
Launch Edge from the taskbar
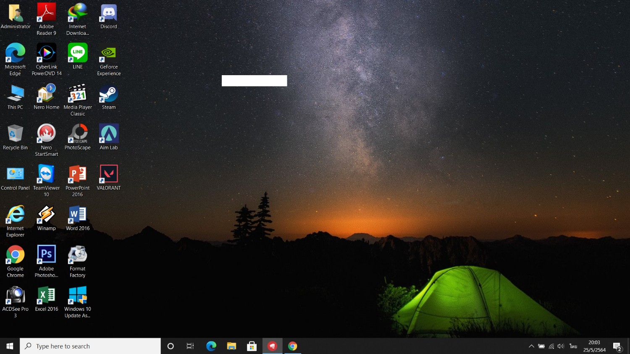tap(211, 346)
